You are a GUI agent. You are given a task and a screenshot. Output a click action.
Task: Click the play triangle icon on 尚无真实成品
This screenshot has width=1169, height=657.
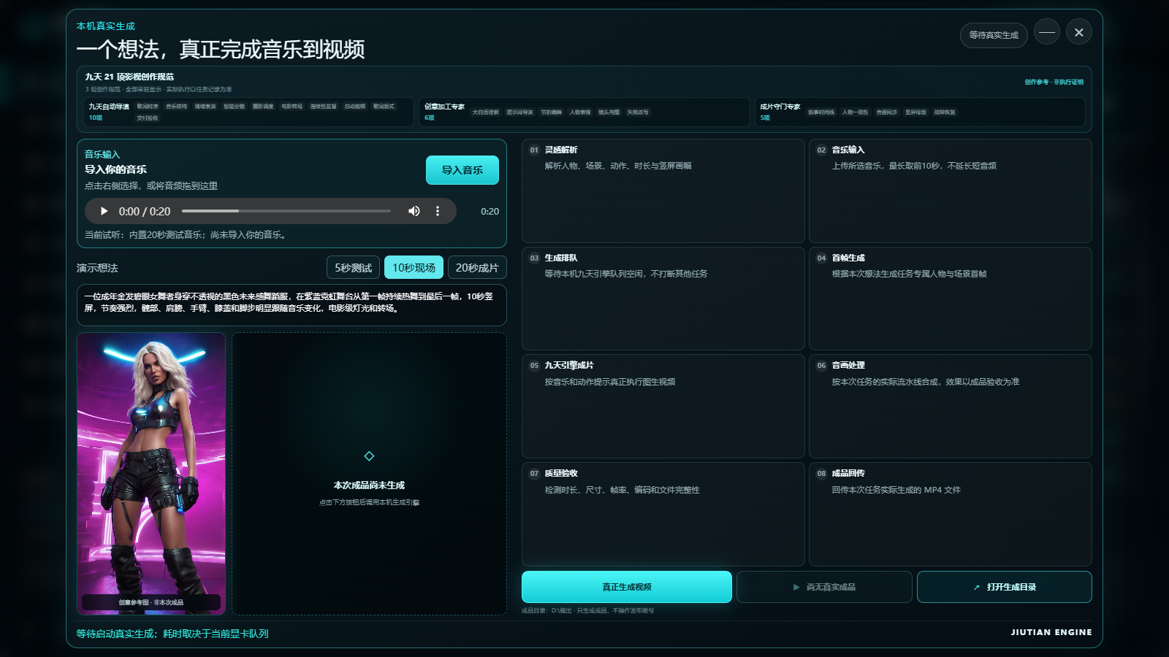tap(796, 587)
